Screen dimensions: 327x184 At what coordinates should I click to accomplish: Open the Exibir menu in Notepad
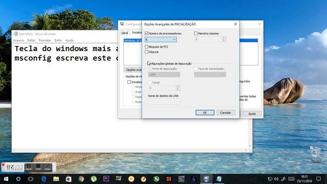click(58, 40)
